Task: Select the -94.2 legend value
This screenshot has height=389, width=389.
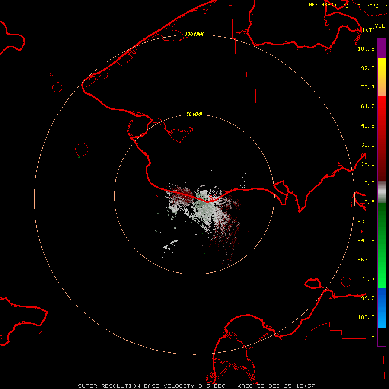Action: 366,298
